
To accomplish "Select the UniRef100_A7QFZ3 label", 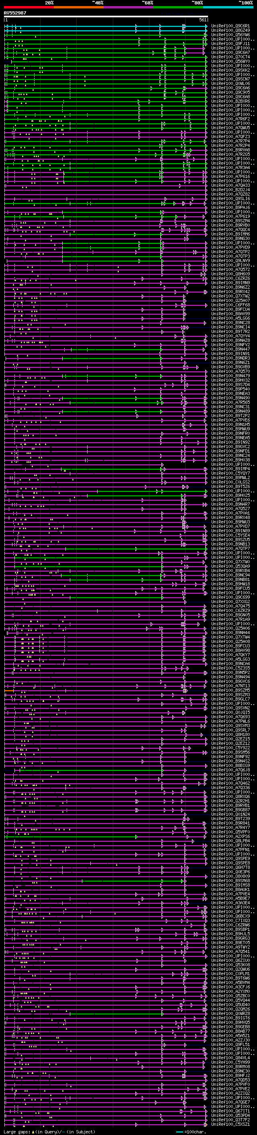I will 230,136.
